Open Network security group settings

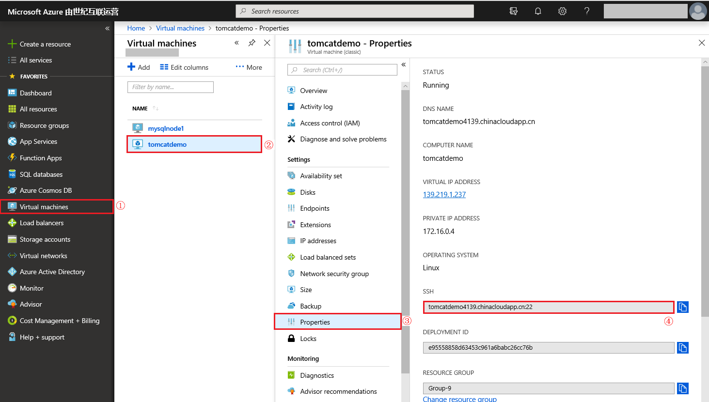pos(334,274)
